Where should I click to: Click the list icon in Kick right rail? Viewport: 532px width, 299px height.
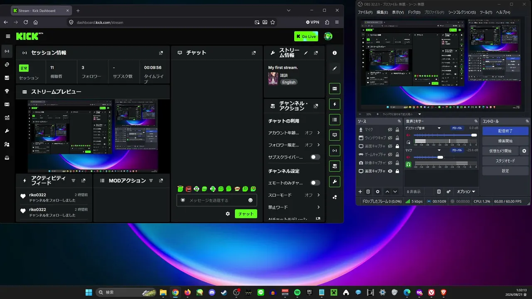(335, 120)
